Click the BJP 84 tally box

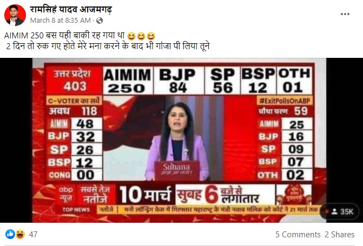pos(177,81)
